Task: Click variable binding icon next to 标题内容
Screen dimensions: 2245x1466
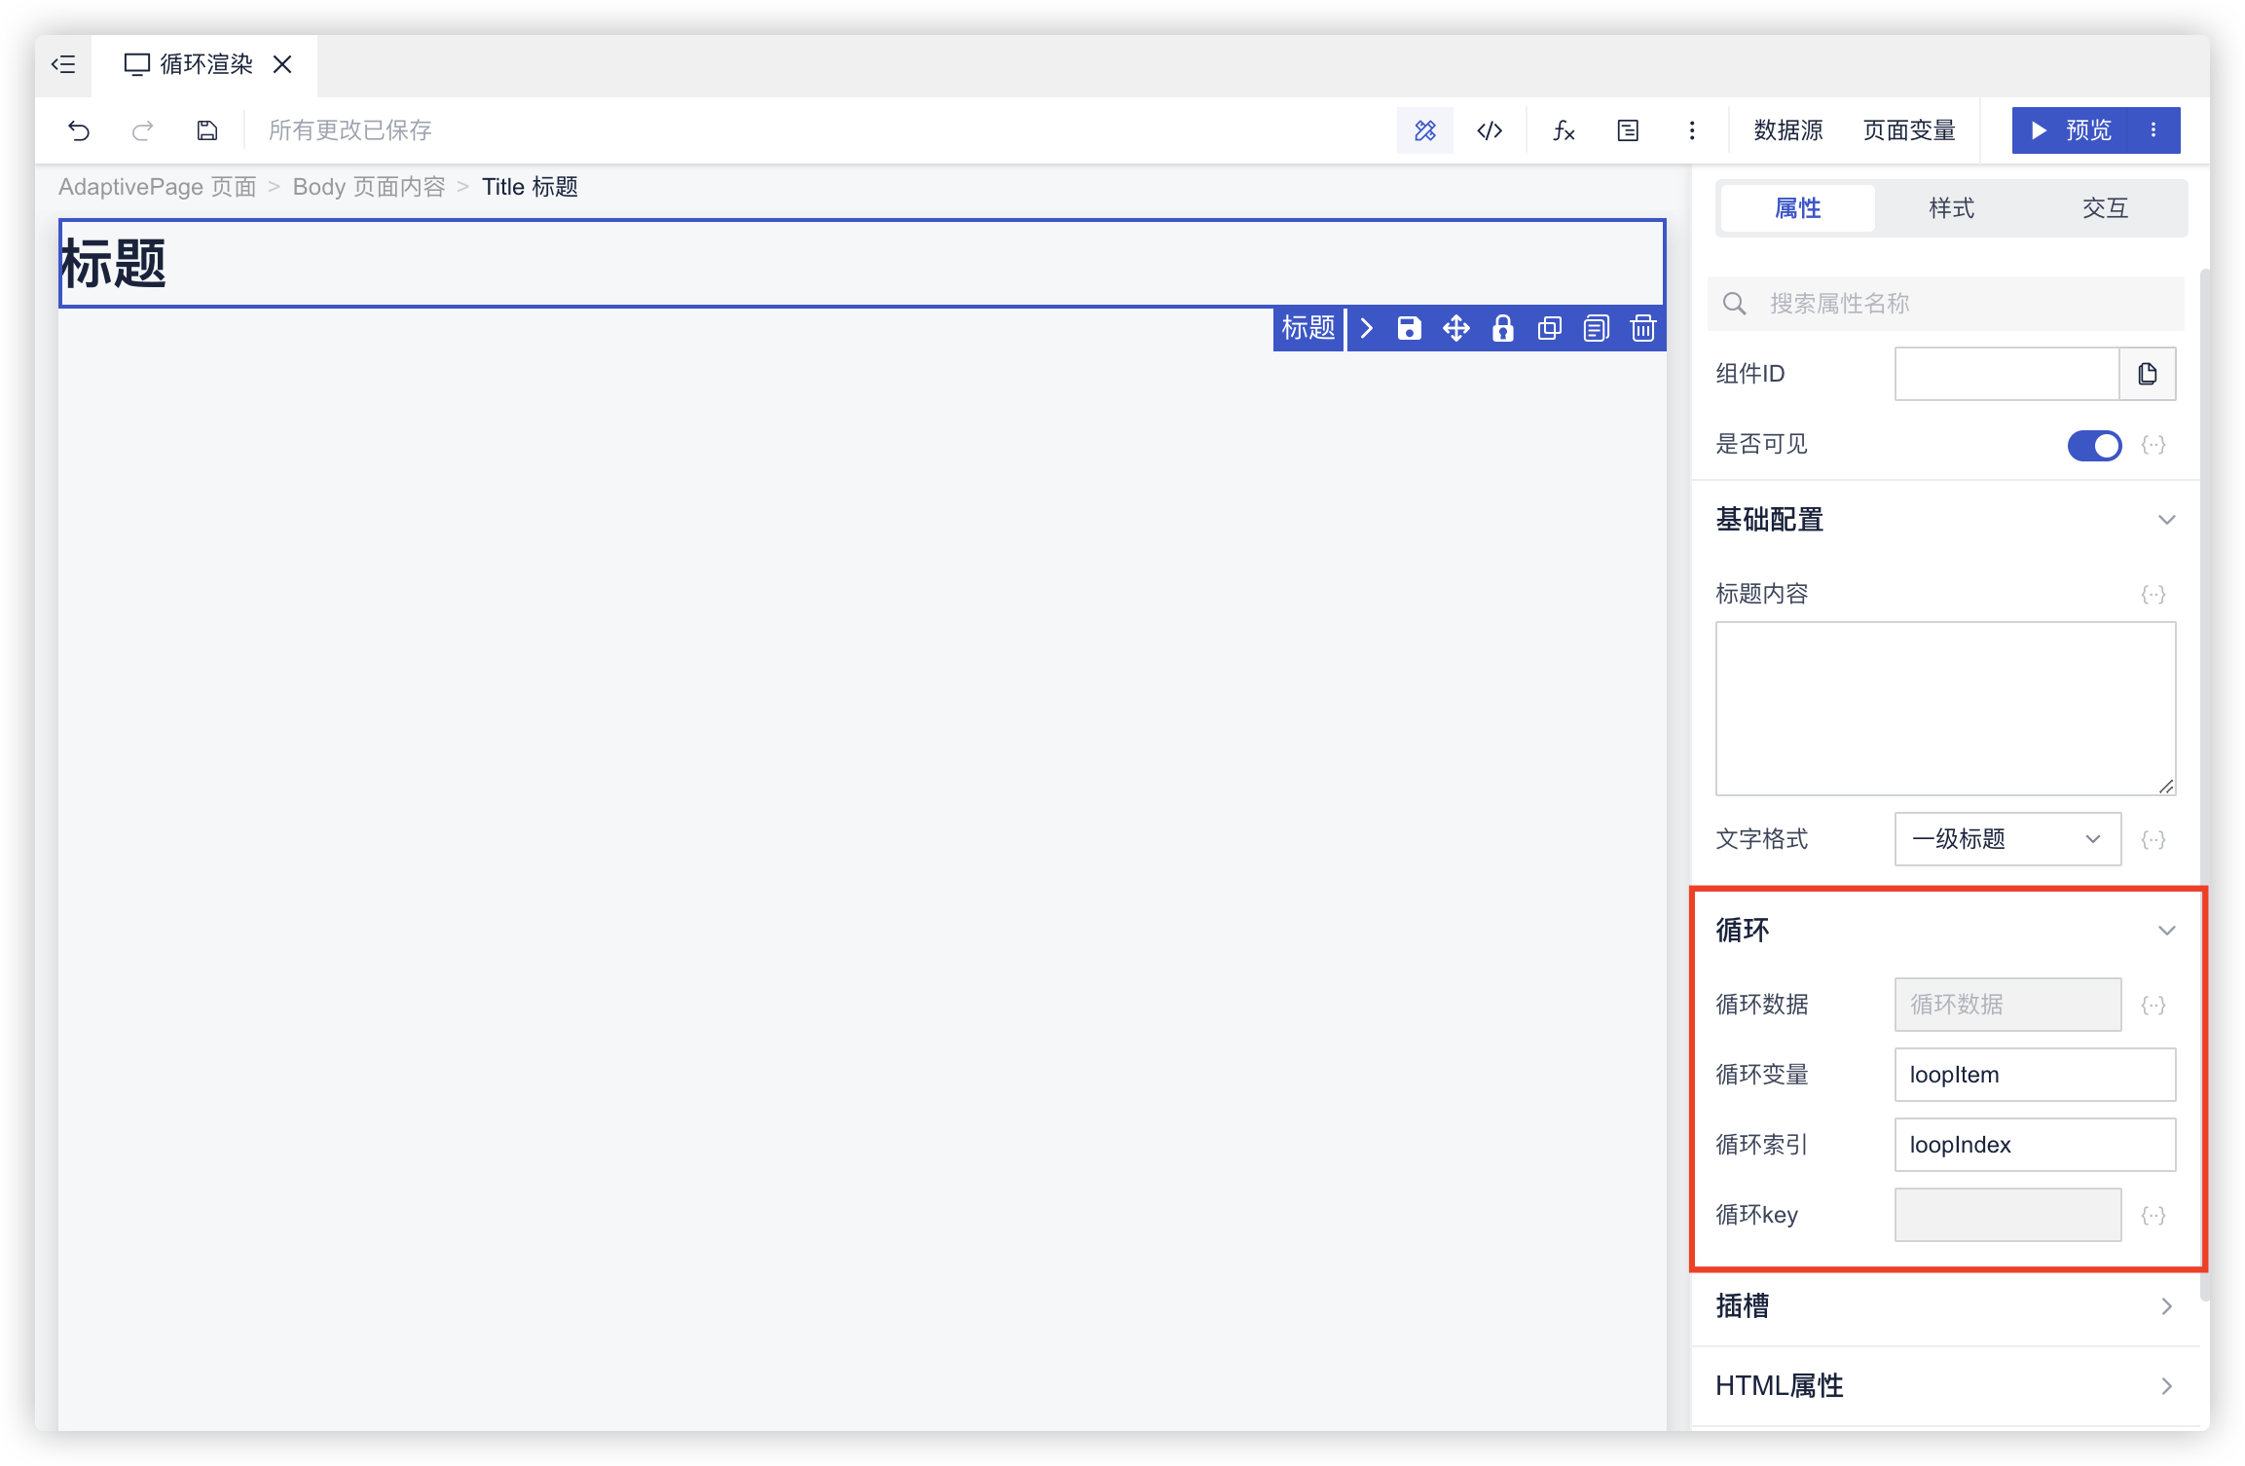Action: click(2153, 595)
